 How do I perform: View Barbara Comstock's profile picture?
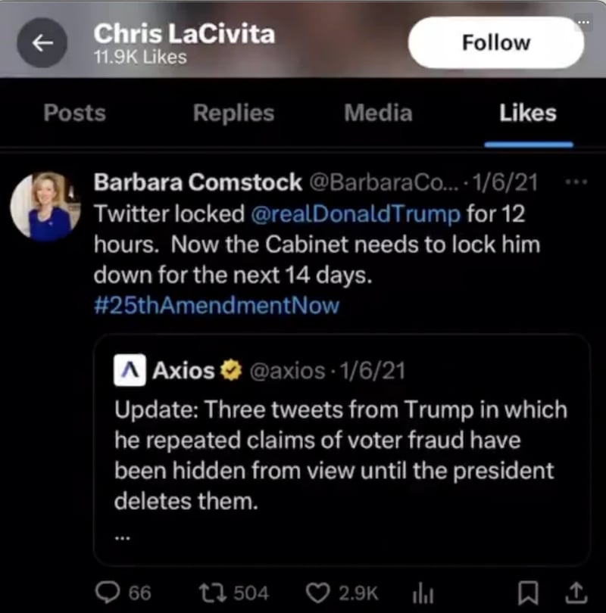45,206
